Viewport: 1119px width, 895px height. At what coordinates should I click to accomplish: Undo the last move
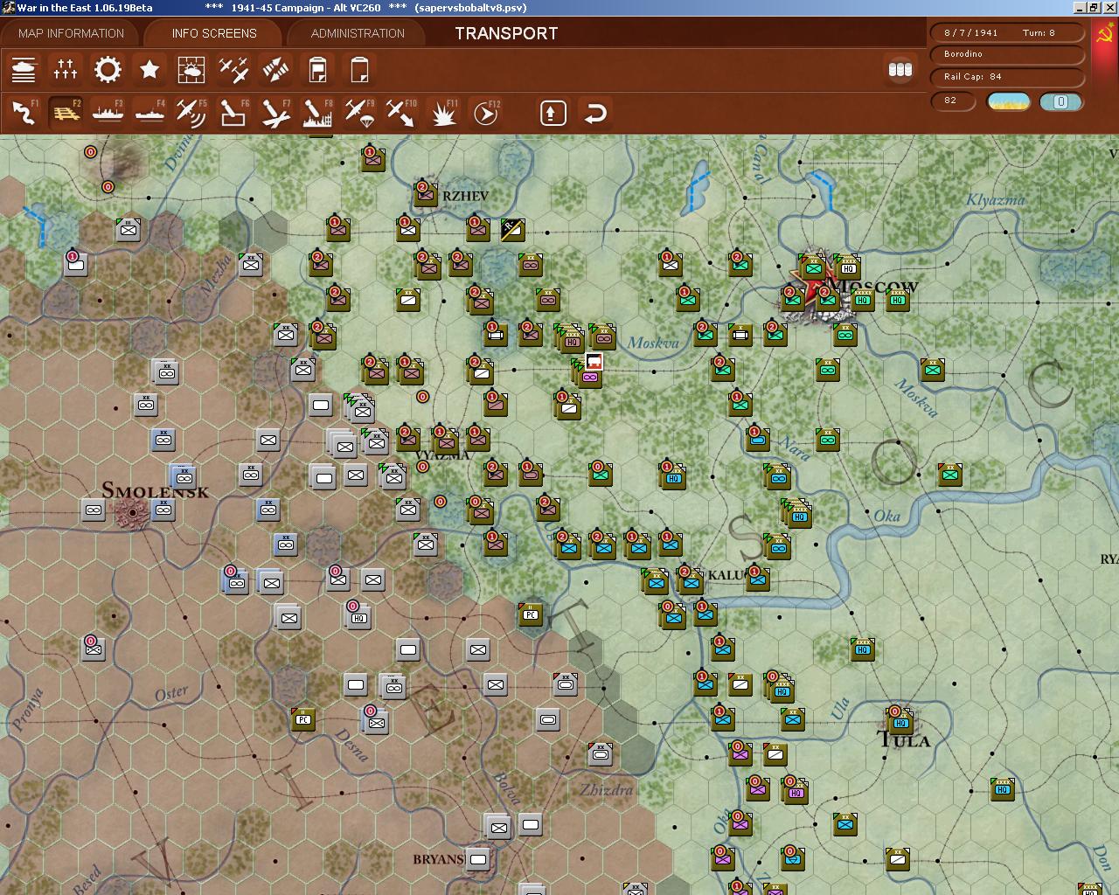[595, 113]
